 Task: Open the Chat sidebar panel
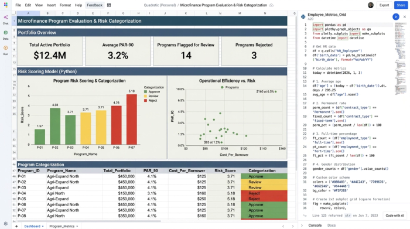(5, 19)
